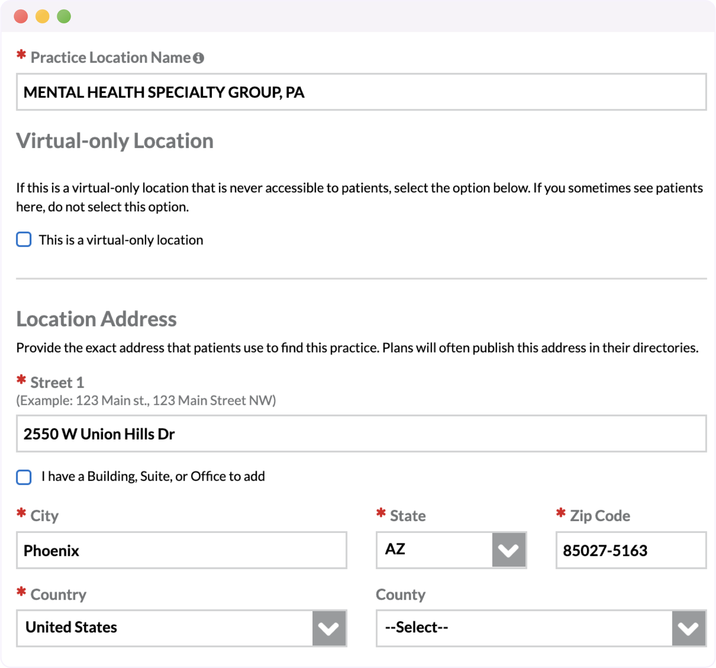The image size is (716, 668).
Task: Click the Location Address section heading
Action: [96, 319]
